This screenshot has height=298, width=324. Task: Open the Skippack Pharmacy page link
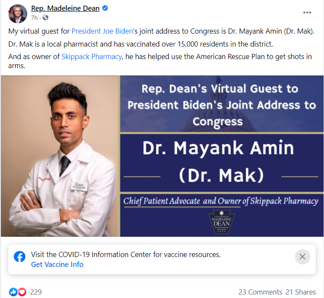pos(91,56)
